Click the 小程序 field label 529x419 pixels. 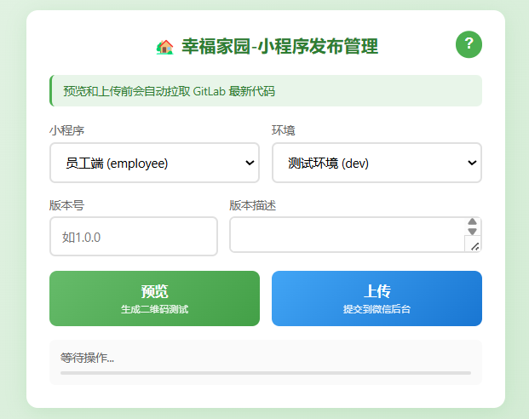pyautogui.click(x=66, y=130)
